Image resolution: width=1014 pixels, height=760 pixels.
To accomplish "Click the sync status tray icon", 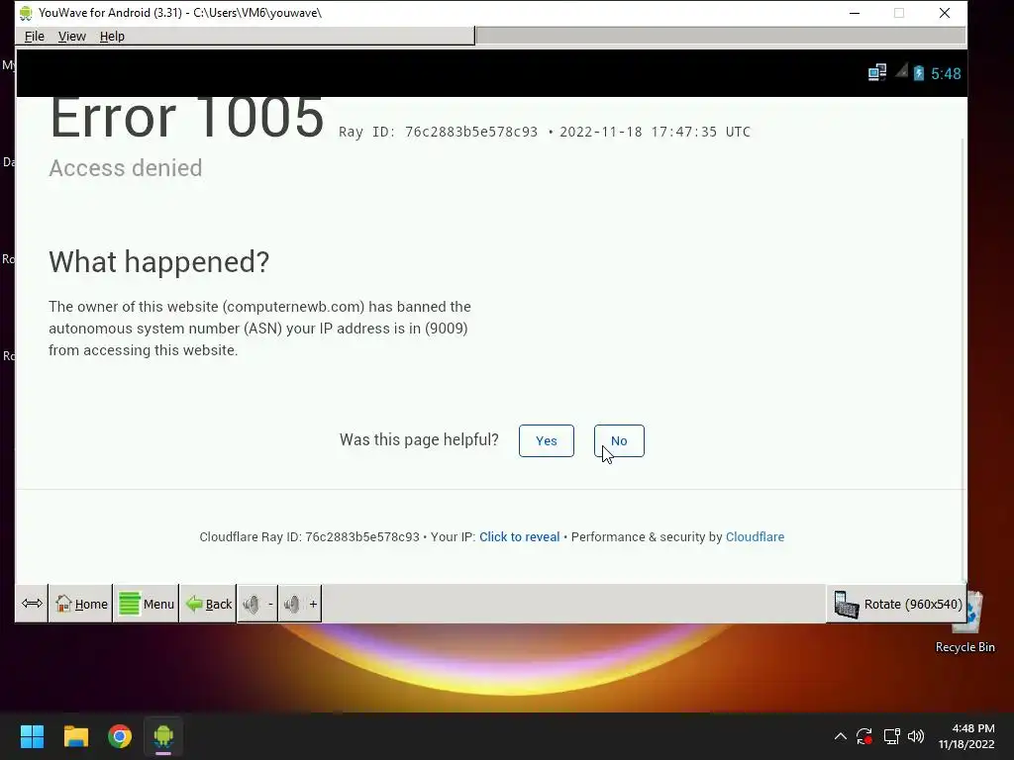I will [x=863, y=736].
